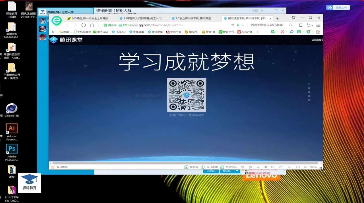
Task: Click the blue magnifier extension icon
Action: coord(291,32)
